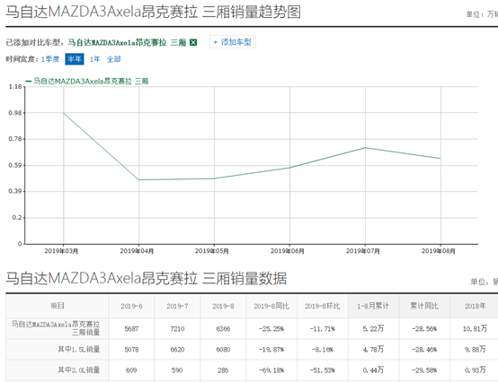Select the 全部 time range
Screen dimensions: 498x382
pyautogui.click(x=113, y=59)
